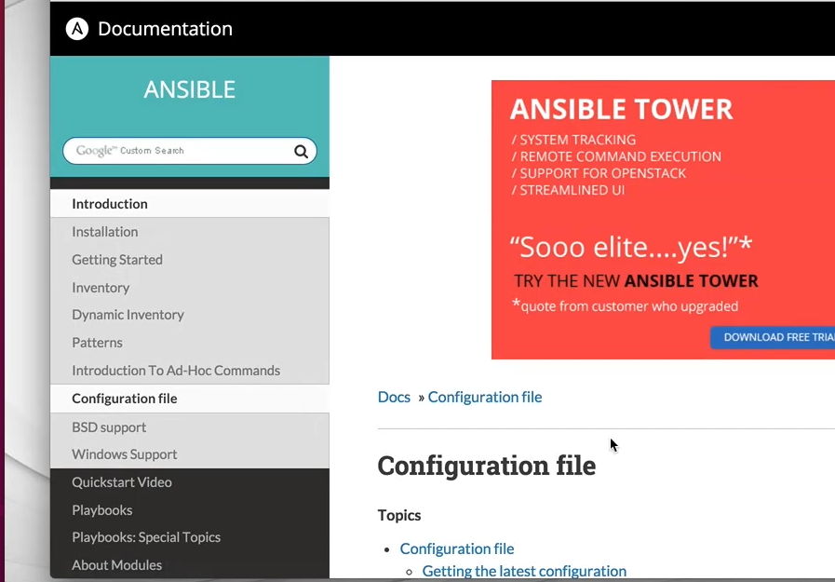
Task: Select Inventory from the navigation
Action: [101, 287]
